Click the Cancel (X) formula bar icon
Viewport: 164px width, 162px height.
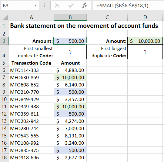(57, 5)
